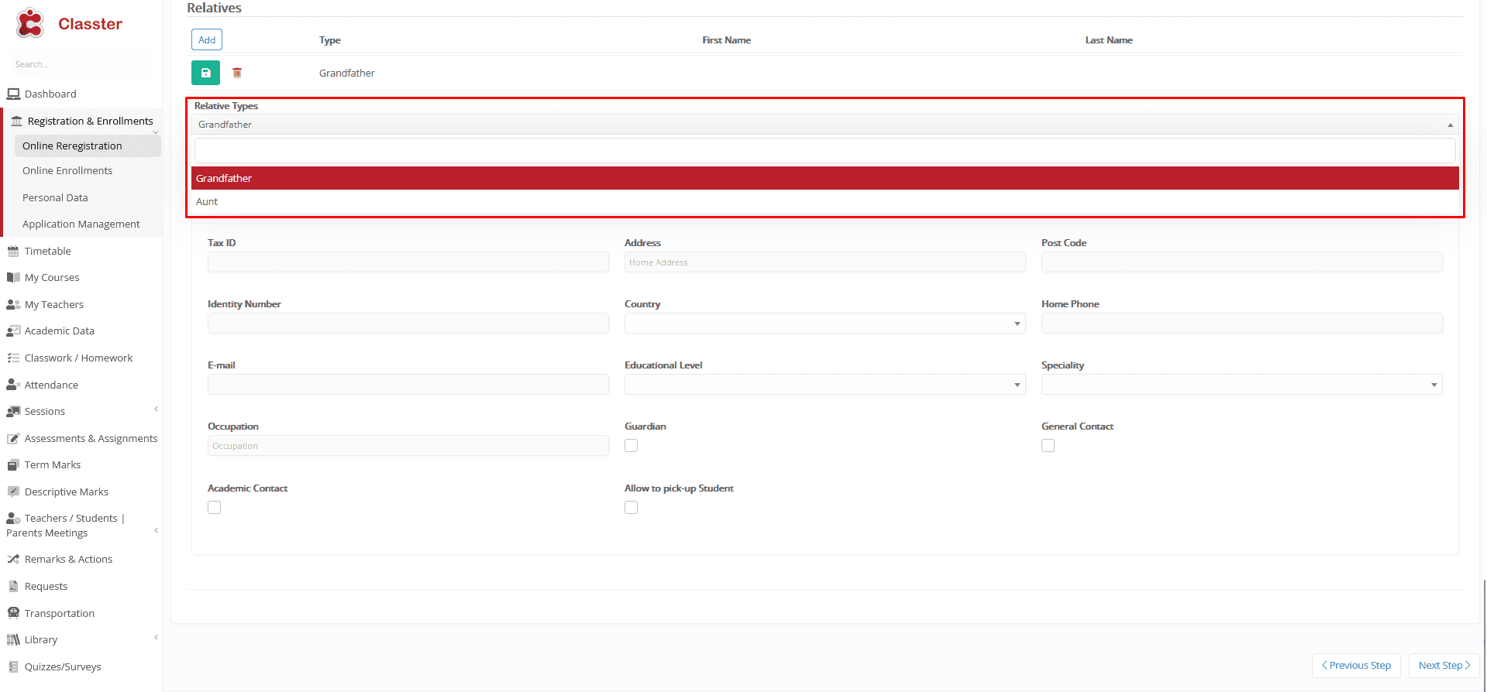
Task: Click the Teachers / Students meetings icon
Action: (13, 518)
